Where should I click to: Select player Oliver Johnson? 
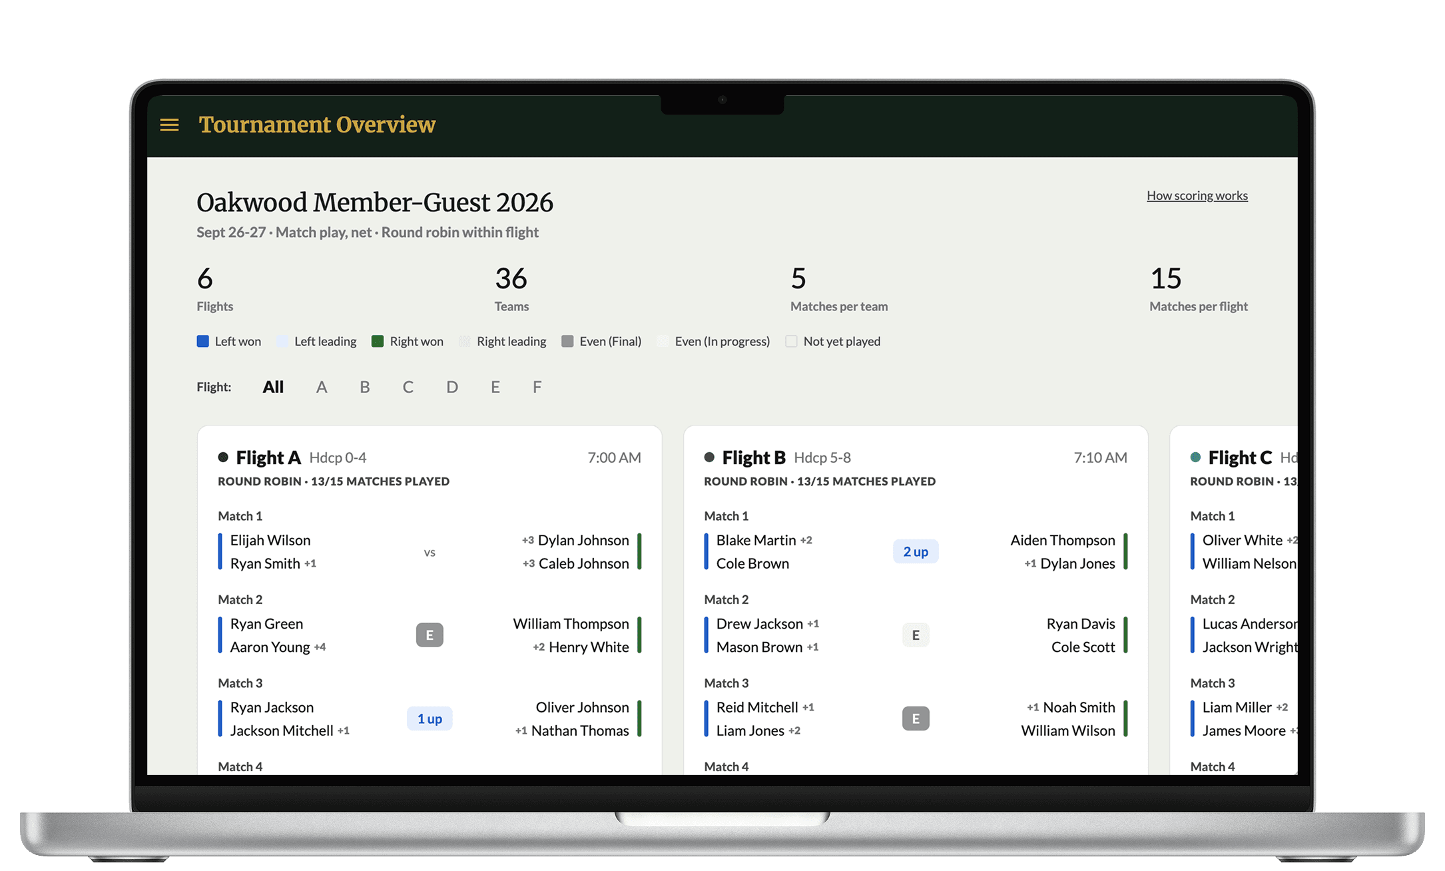[582, 707]
